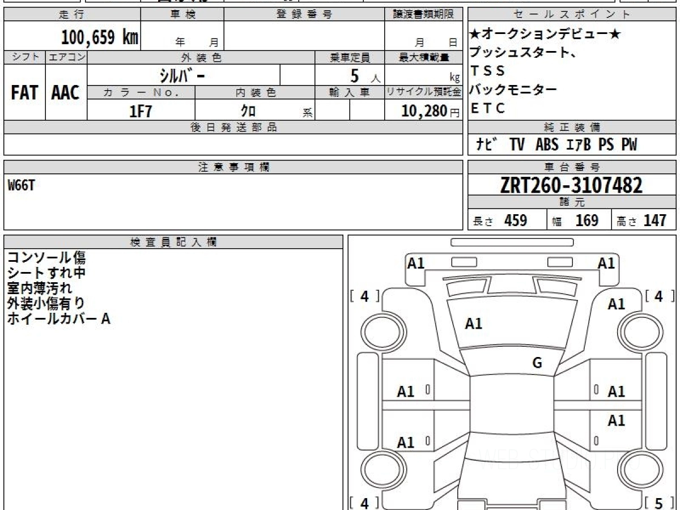Click the width value 169
The width and height of the screenshot is (680, 510).
tap(587, 220)
